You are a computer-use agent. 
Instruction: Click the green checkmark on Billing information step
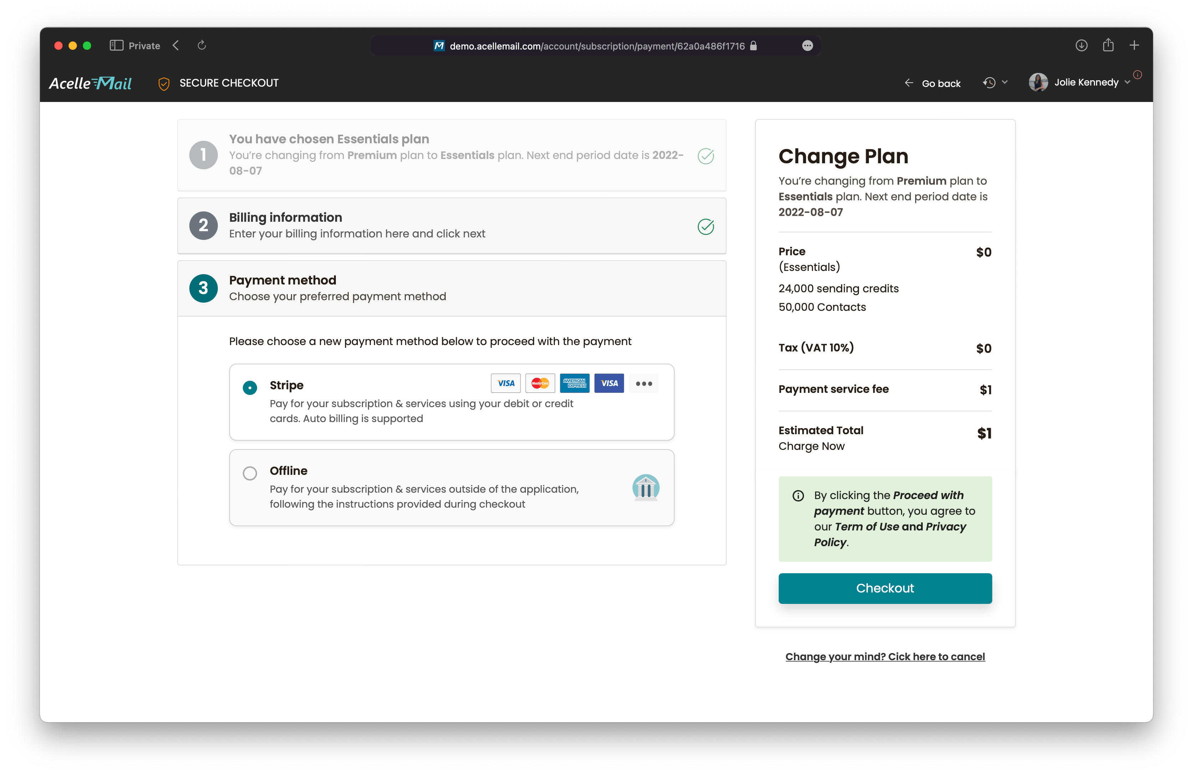point(705,225)
